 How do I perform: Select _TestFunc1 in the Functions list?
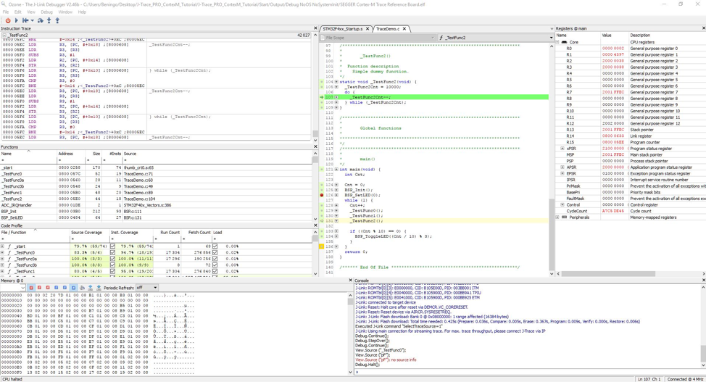click(13, 193)
